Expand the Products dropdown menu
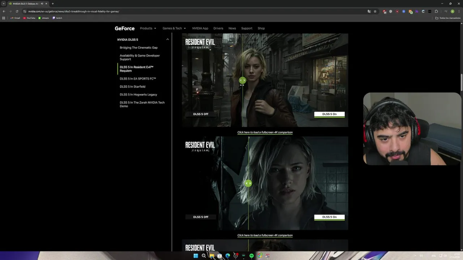463x260 pixels. pyautogui.click(x=148, y=28)
